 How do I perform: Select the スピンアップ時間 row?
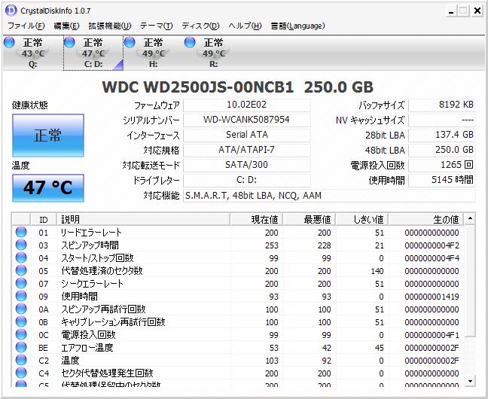tap(238, 245)
